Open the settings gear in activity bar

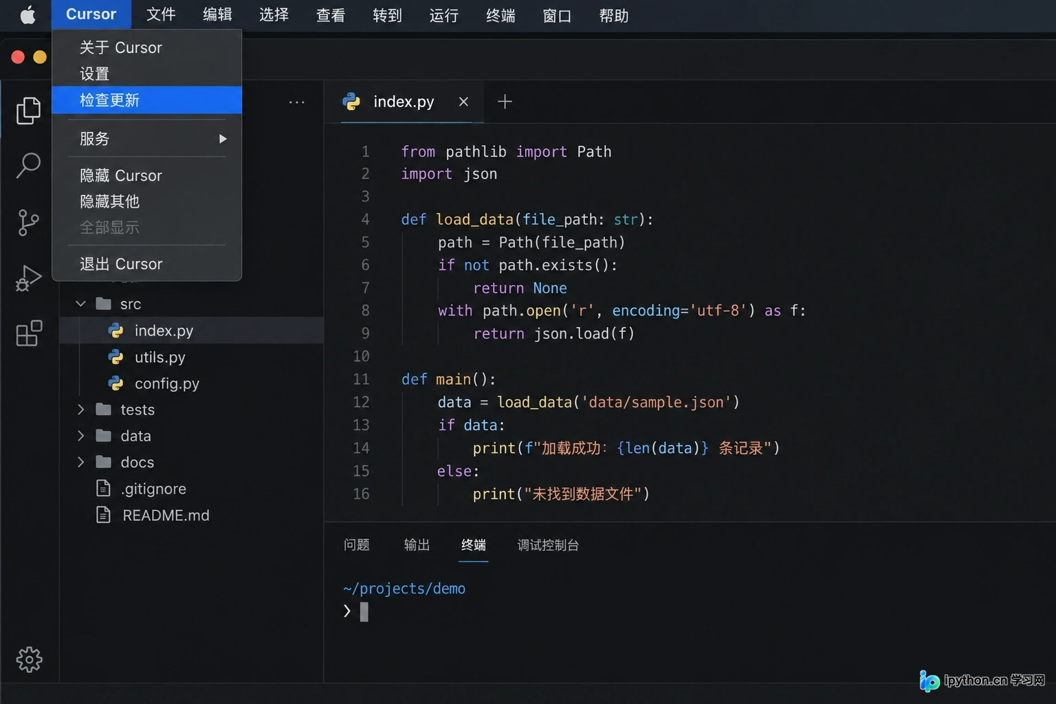[x=29, y=659]
